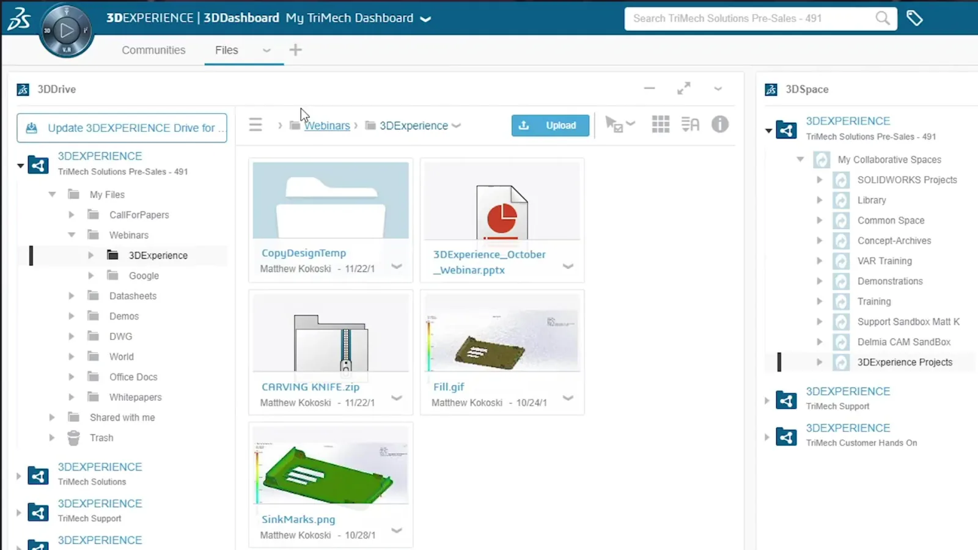Toggle the hamburger menu in 3DDrive

(256, 125)
